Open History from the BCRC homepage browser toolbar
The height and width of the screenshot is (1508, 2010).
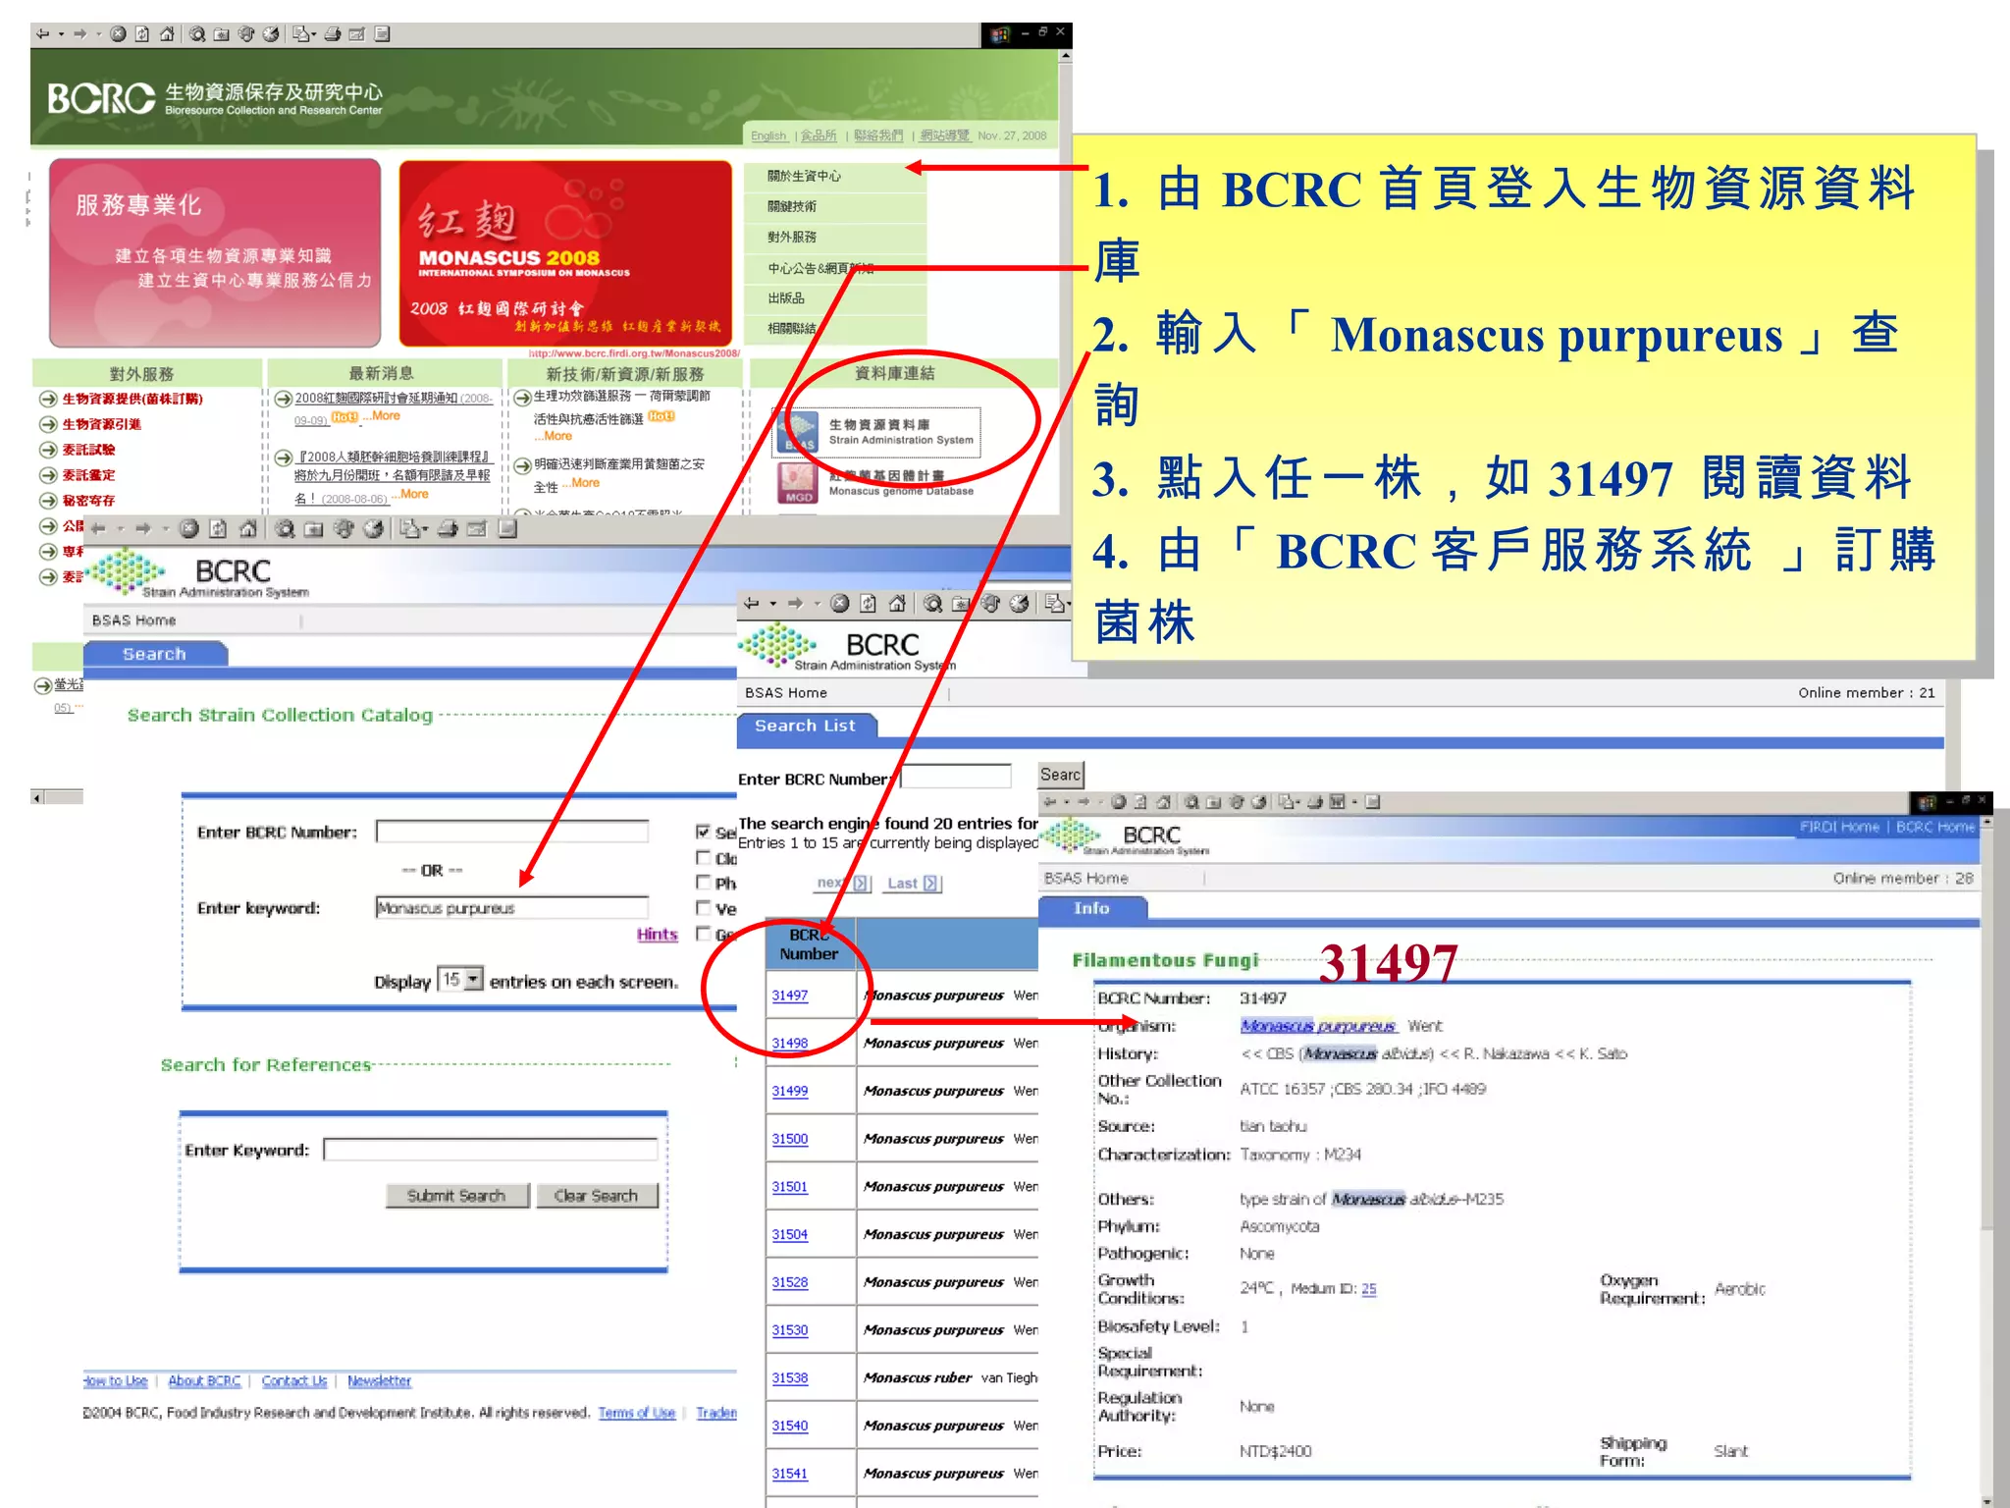pos(271,34)
